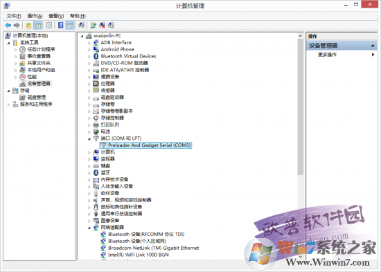Viewport: 381px width, 272px height.
Task: Select Bluetooth 设备(个人区域网)
Action: tap(137, 241)
